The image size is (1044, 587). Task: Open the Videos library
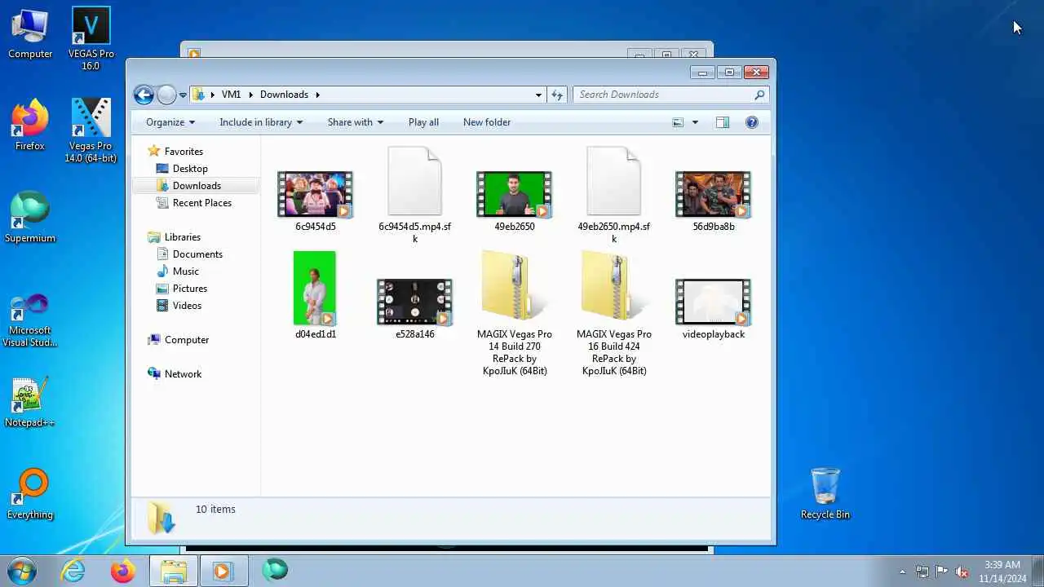[x=187, y=306]
